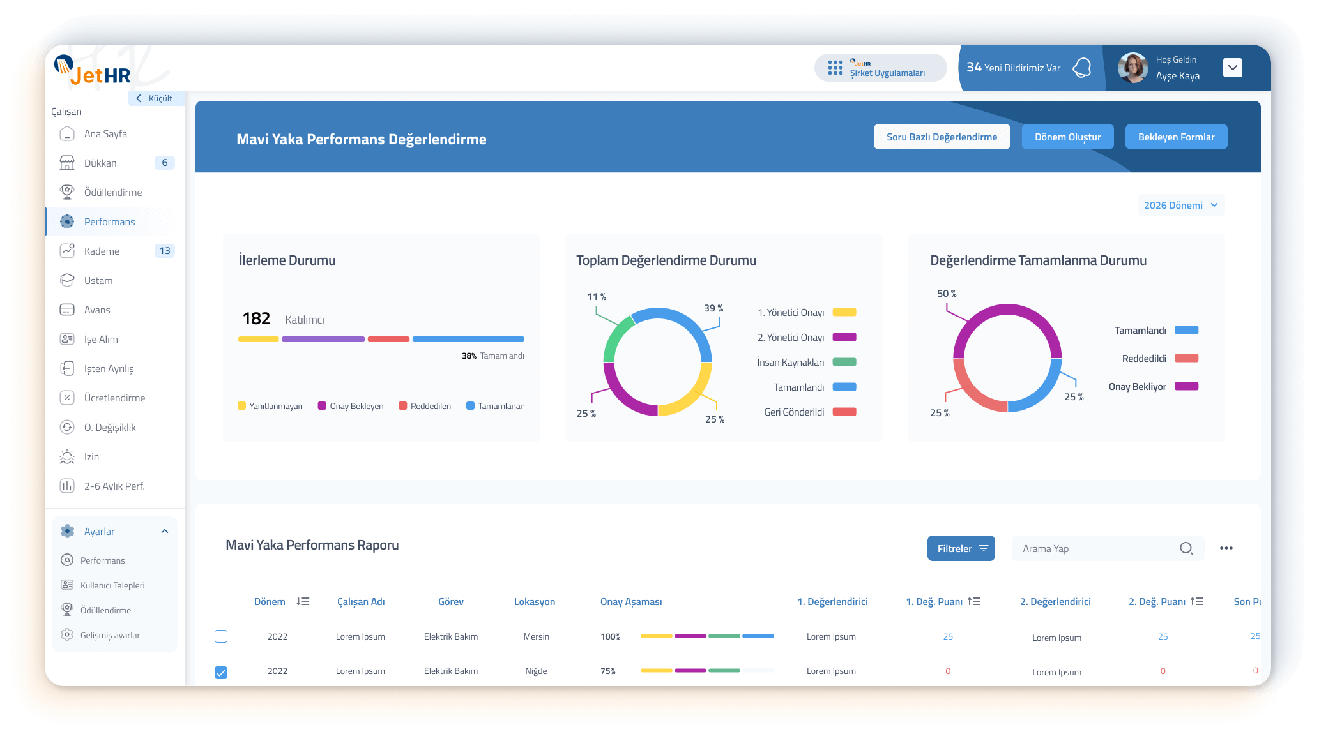
Task: Open the 2026 Dönemi dropdown
Action: pyautogui.click(x=1180, y=205)
